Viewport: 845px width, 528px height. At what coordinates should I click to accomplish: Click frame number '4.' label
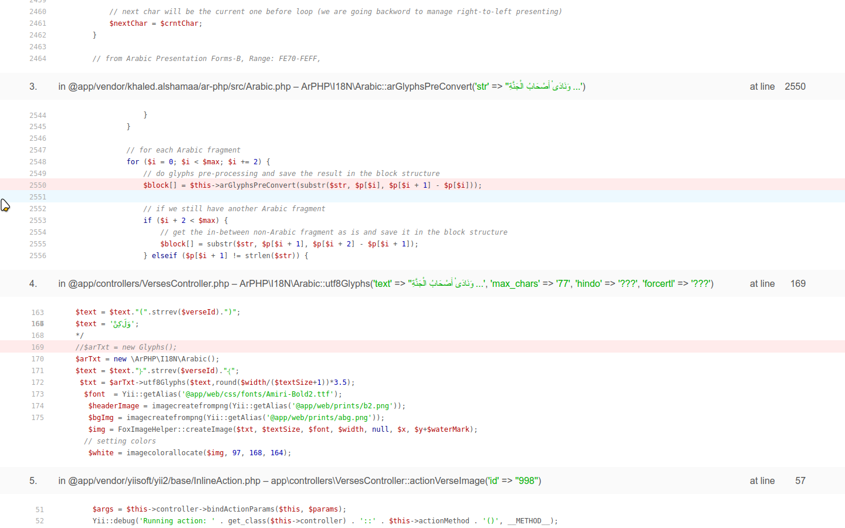tap(33, 283)
